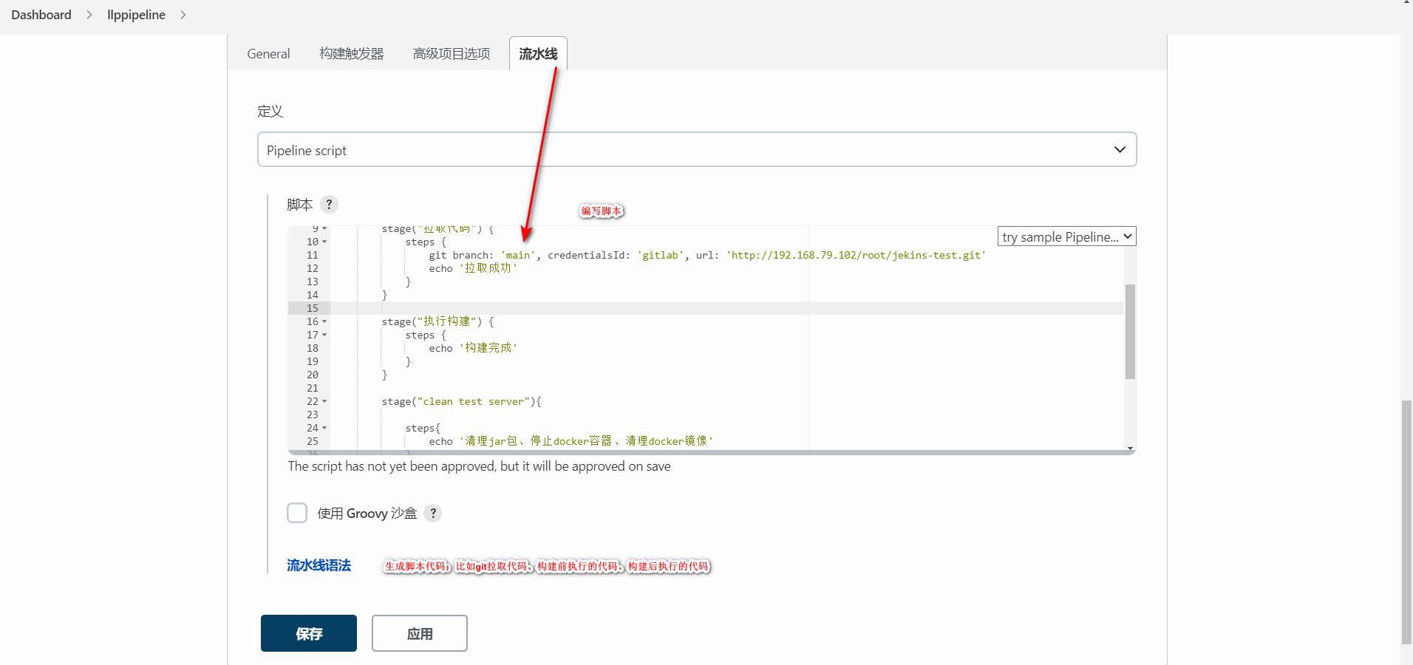
Task: Click the stage("执行构建") line
Action: [x=437, y=321]
